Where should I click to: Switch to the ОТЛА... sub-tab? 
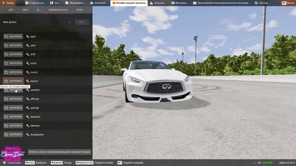tap(80, 10)
